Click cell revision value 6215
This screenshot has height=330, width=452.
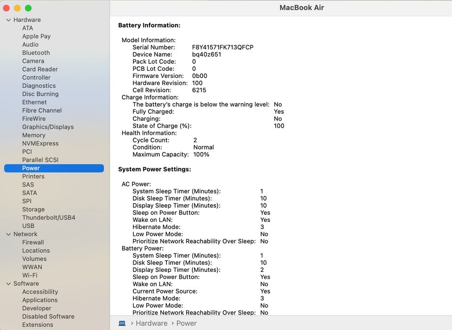[199, 90]
